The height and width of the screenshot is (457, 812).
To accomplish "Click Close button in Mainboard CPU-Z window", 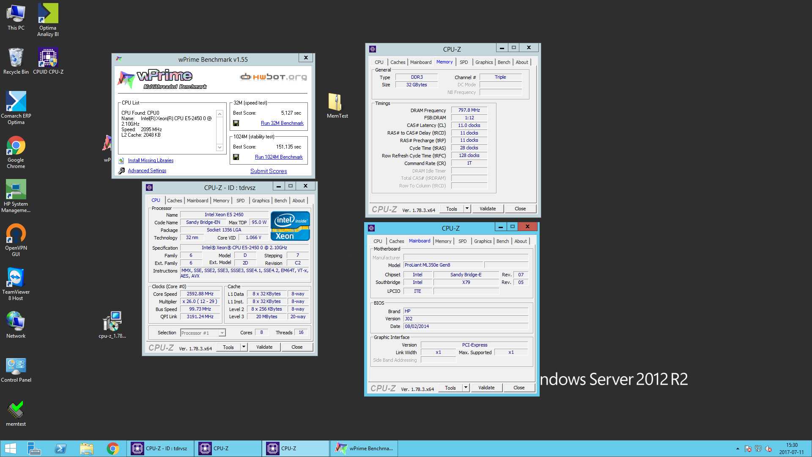I will 519,388.
